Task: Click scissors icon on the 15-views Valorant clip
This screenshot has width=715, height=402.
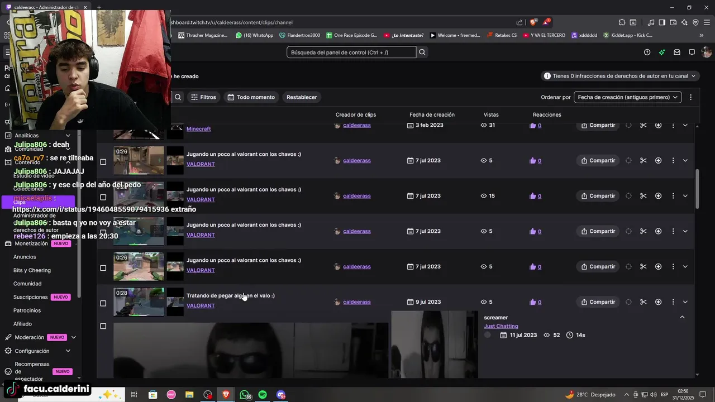Action: pos(643,196)
